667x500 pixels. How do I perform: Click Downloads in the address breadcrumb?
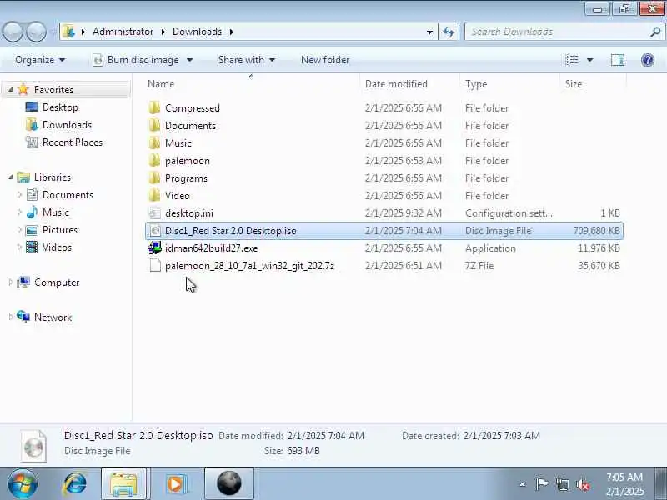pos(197,32)
